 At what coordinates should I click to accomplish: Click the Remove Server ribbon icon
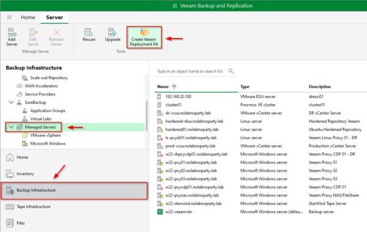coord(56,37)
